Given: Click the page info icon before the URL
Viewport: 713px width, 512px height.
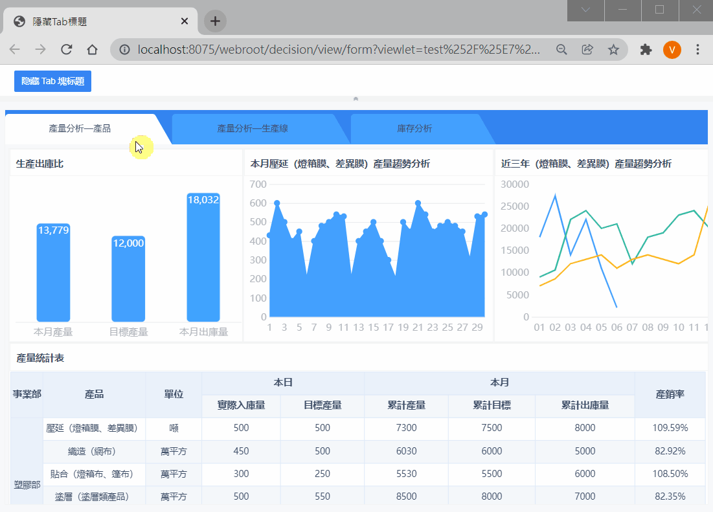Looking at the screenshot, I should (124, 49).
